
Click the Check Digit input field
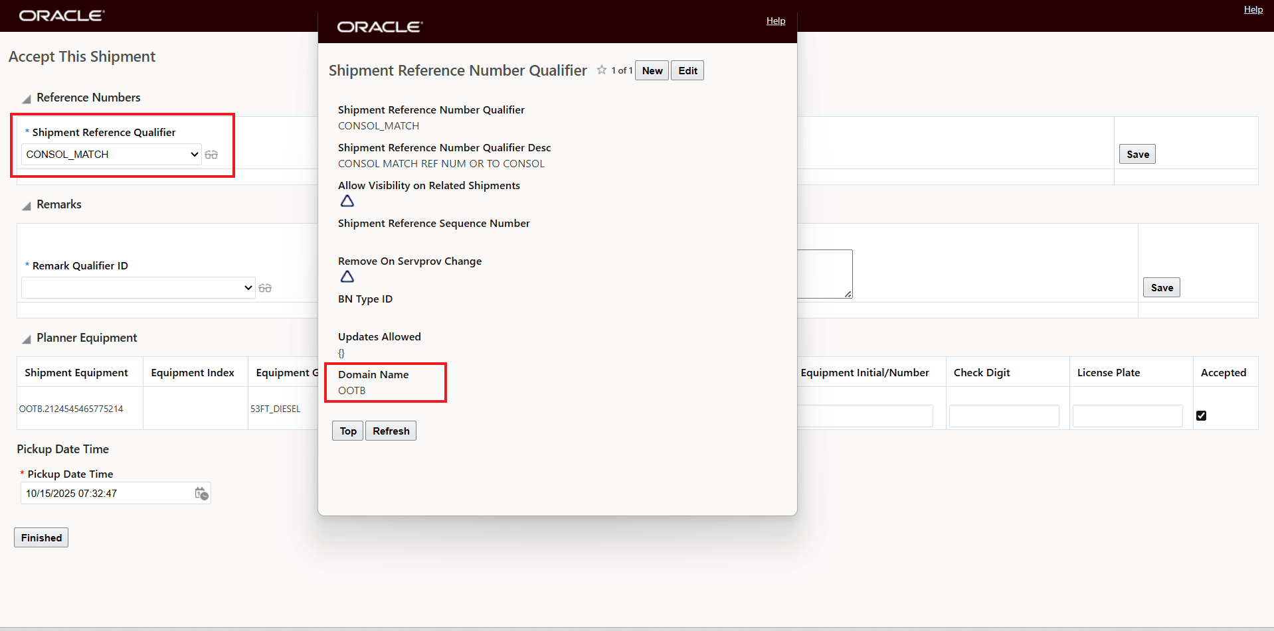tap(1004, 415)
